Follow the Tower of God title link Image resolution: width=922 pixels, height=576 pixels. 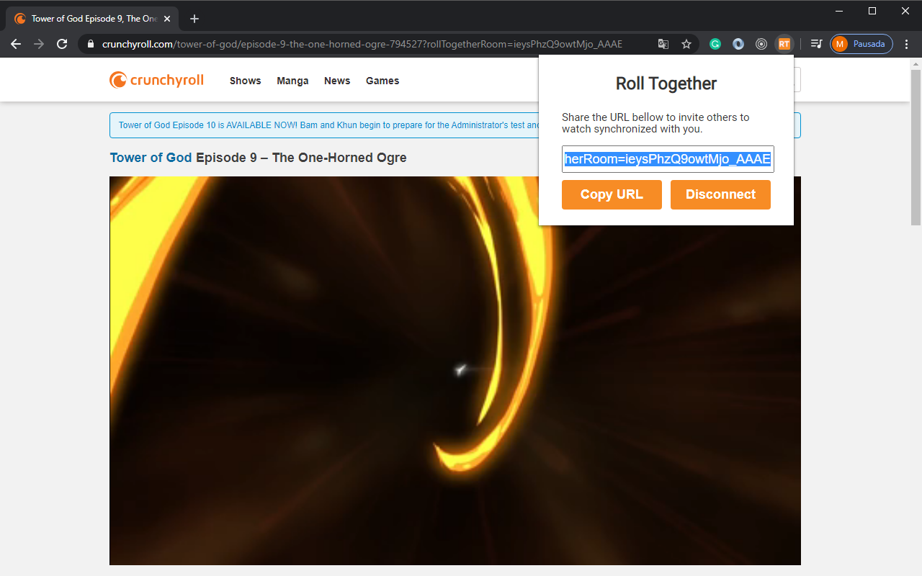pos(151,158)
